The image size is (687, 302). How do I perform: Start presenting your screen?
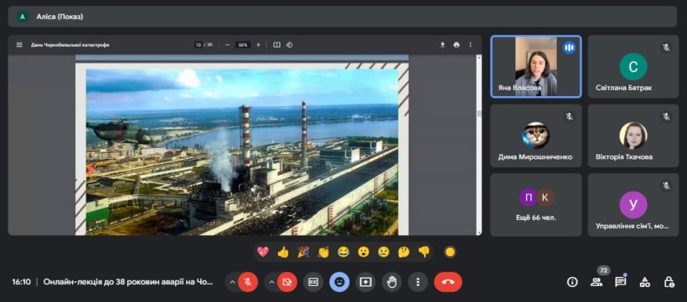(x=365, y=282)
